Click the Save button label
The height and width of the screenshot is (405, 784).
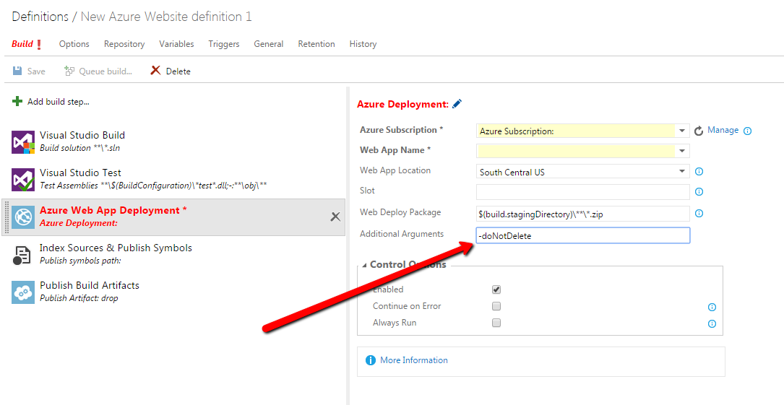click(x=36, y=71)
